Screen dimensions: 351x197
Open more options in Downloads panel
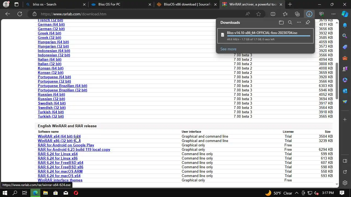299,22
